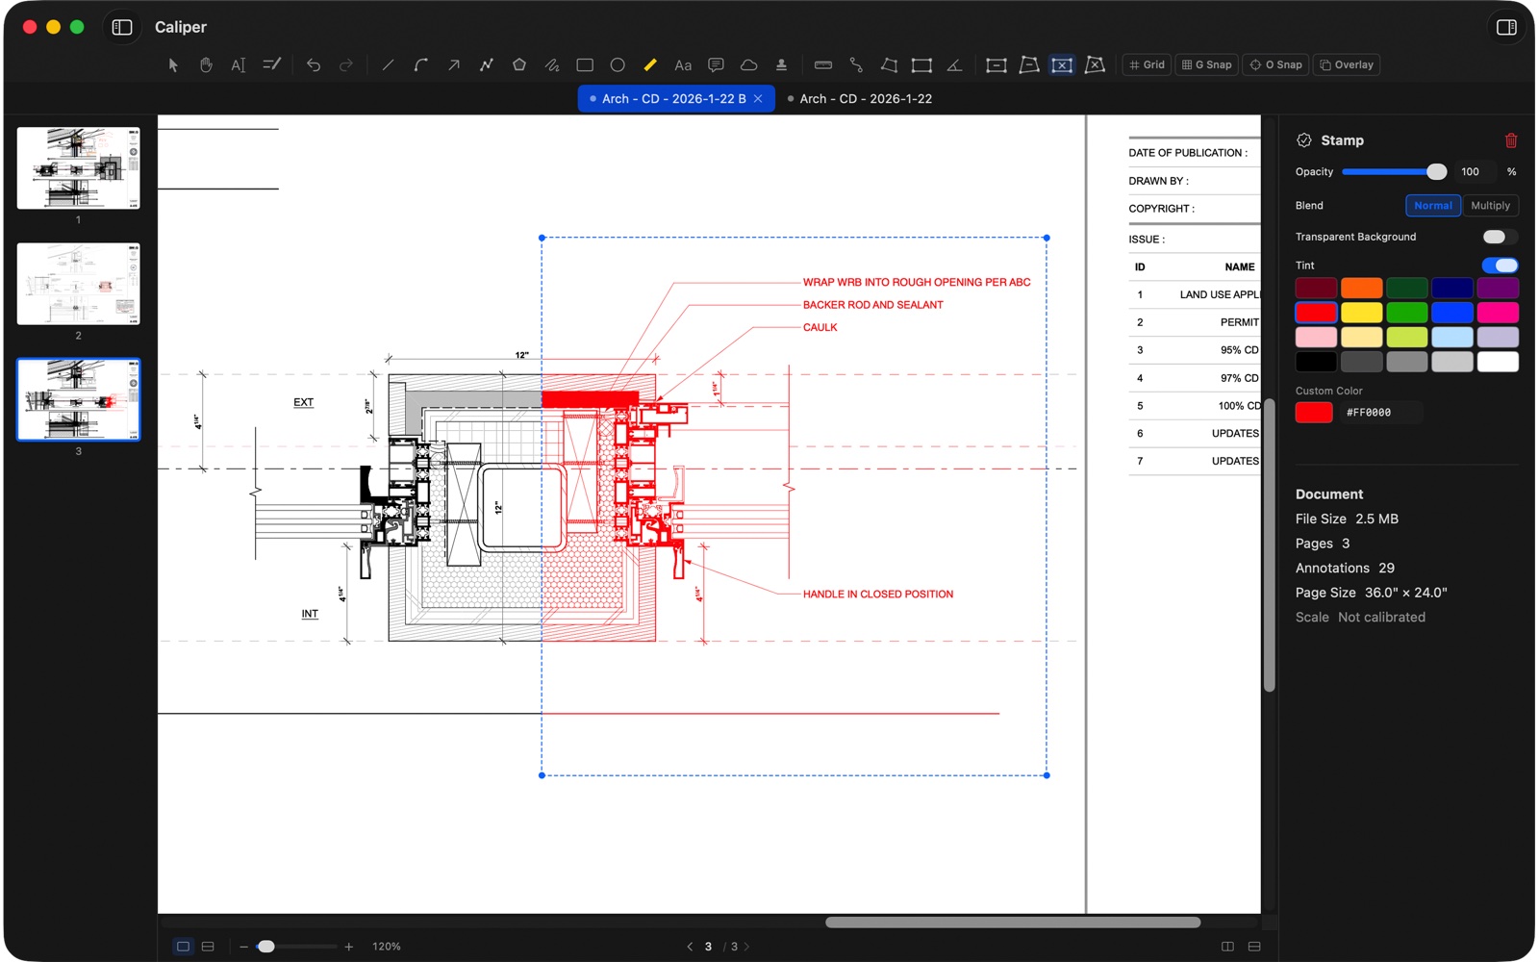Select the markup edit tool
The image size is (1539, 962).
(x=272, y=65)
